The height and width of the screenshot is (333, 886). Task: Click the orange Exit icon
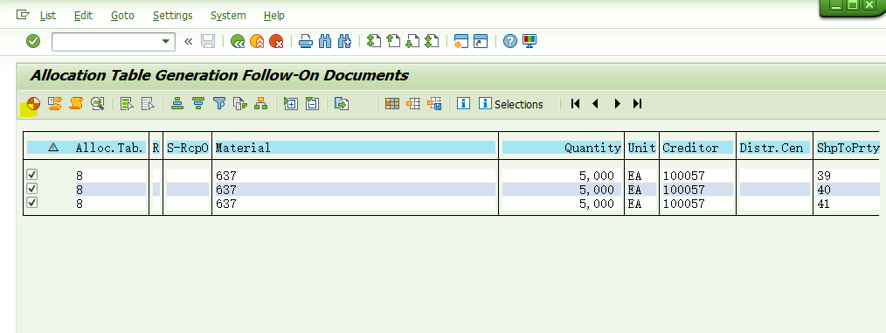click(257, 41)
